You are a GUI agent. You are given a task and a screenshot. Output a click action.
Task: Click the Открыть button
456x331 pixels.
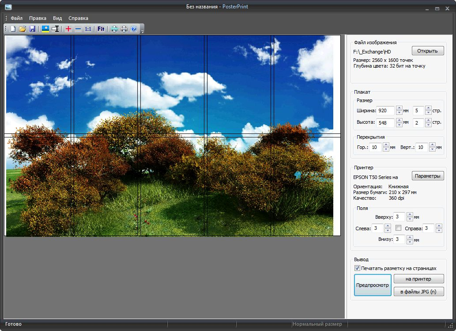[427, 51]
